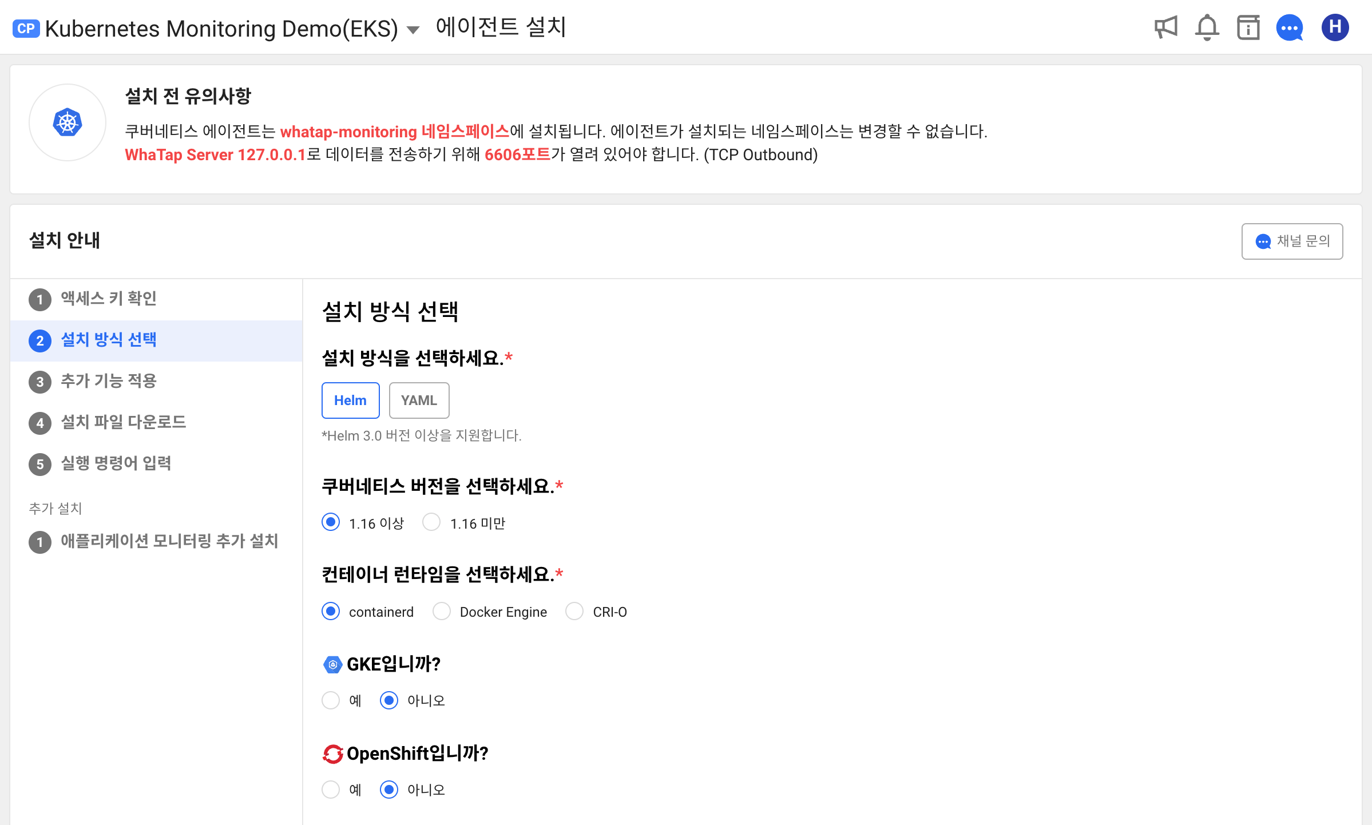Click the 채널 문의 button

click(1292, 241)
